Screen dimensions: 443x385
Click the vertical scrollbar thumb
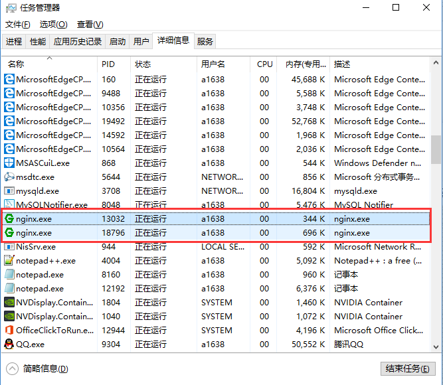pyautogui.click(x=436, y=149)
